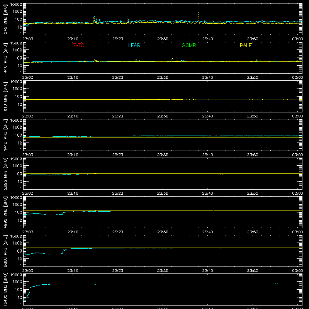Click the cyan step rise near 23:08 at 8800 MHz
Screen dimensions: 309x309
[x=63, y=251]
